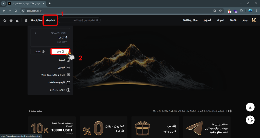260x138 pixels.
Task: Close the KCEX browser tab
Action: [44, 4]
